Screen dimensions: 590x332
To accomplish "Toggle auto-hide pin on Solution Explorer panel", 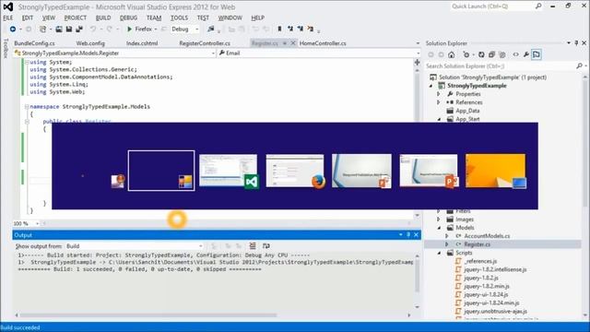I will coord(576,43).
